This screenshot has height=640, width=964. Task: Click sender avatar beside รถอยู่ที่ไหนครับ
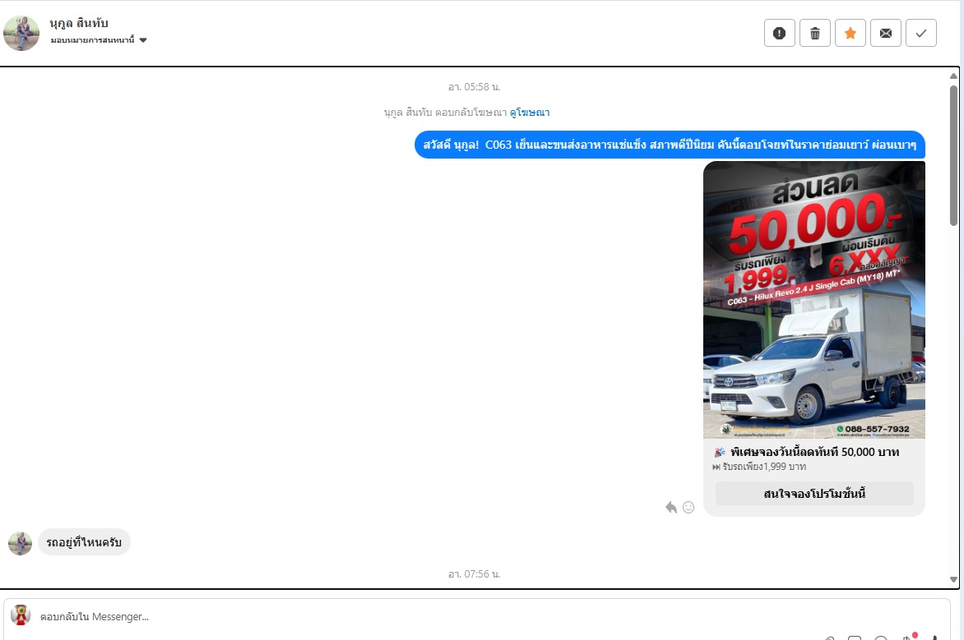(20, 544)
